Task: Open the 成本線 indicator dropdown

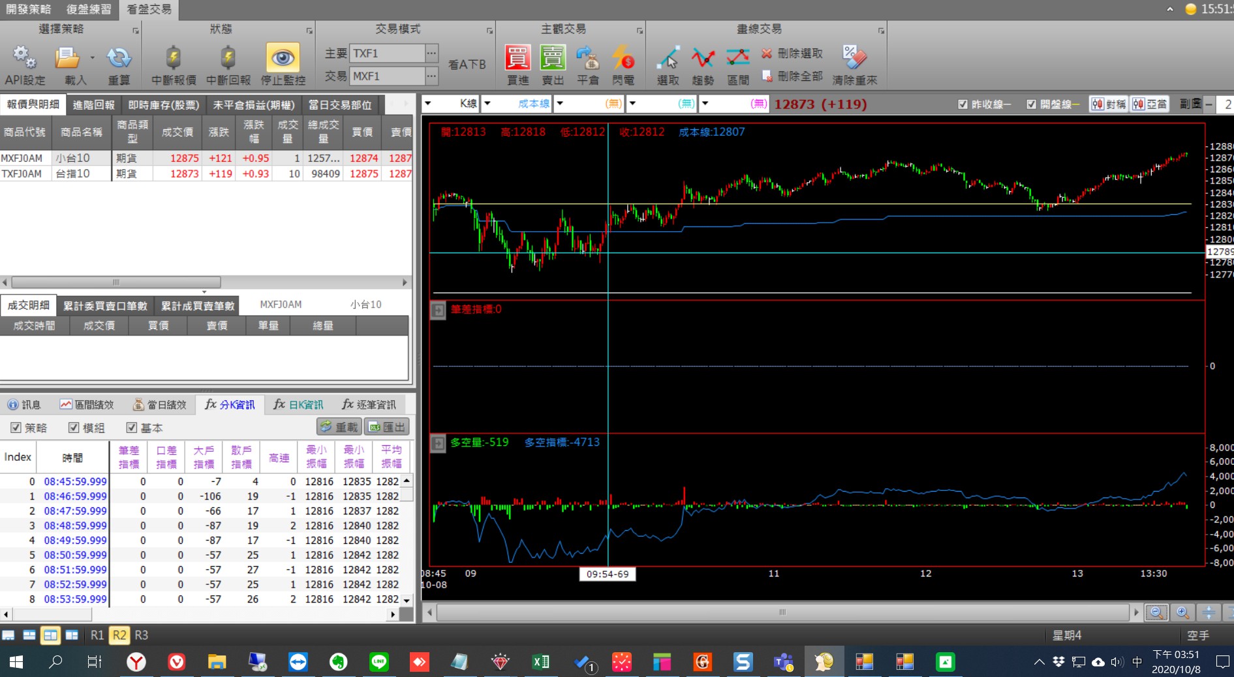Action: (487, 104)
